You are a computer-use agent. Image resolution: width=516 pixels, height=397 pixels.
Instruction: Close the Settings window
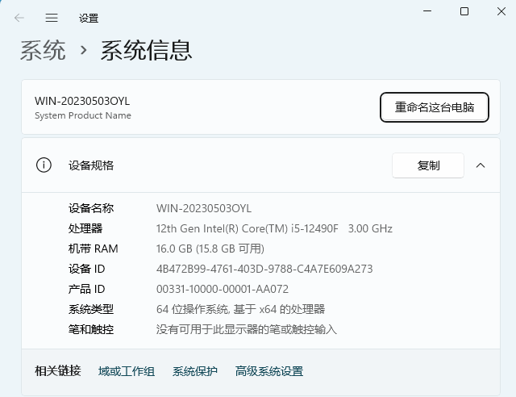tap(501, 11)
